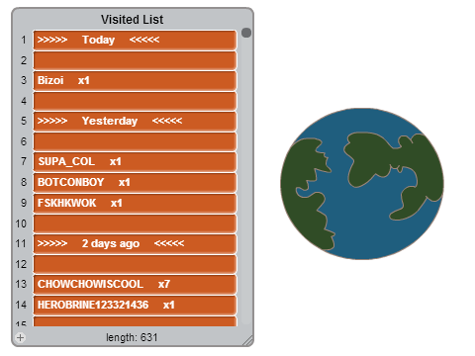The height and width of the screenshot is (356, 475).
Task: Click empty list item number 2
Action: point(135,60)
